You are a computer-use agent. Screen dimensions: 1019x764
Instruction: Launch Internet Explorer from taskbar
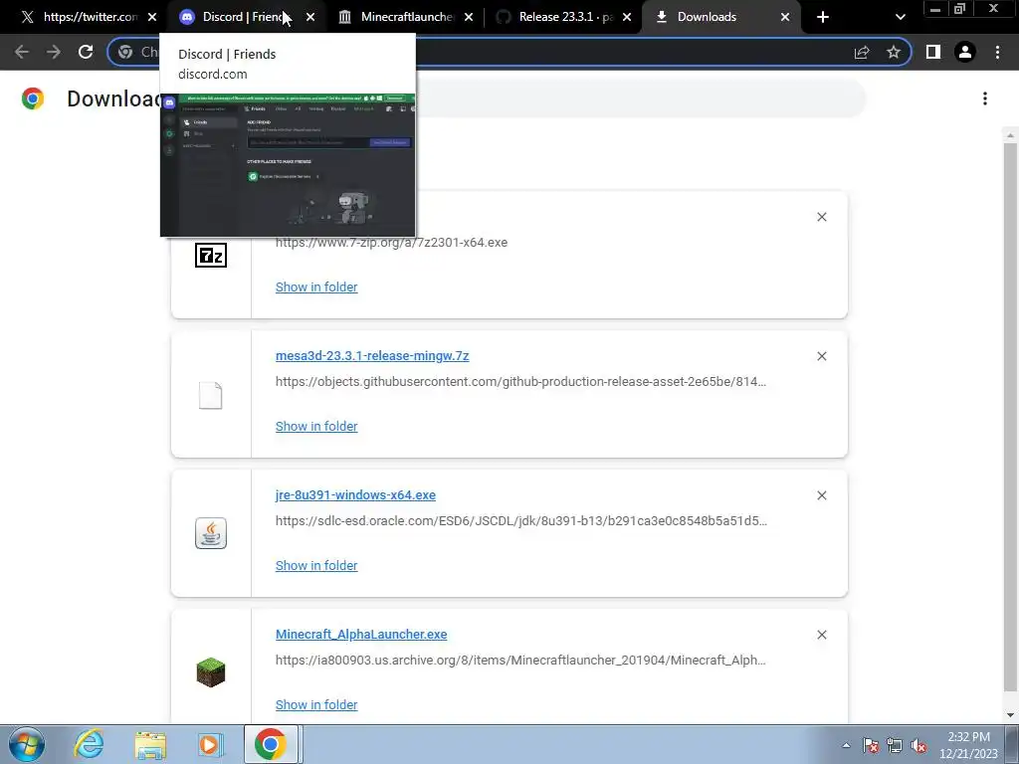click(x=89, y=744)
